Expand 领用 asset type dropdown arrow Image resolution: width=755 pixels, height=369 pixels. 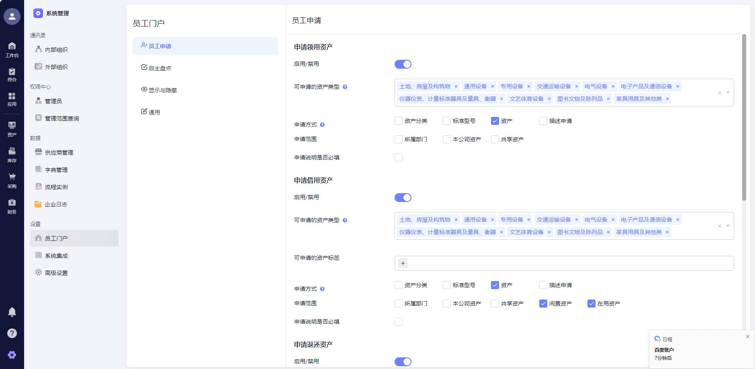728,93
